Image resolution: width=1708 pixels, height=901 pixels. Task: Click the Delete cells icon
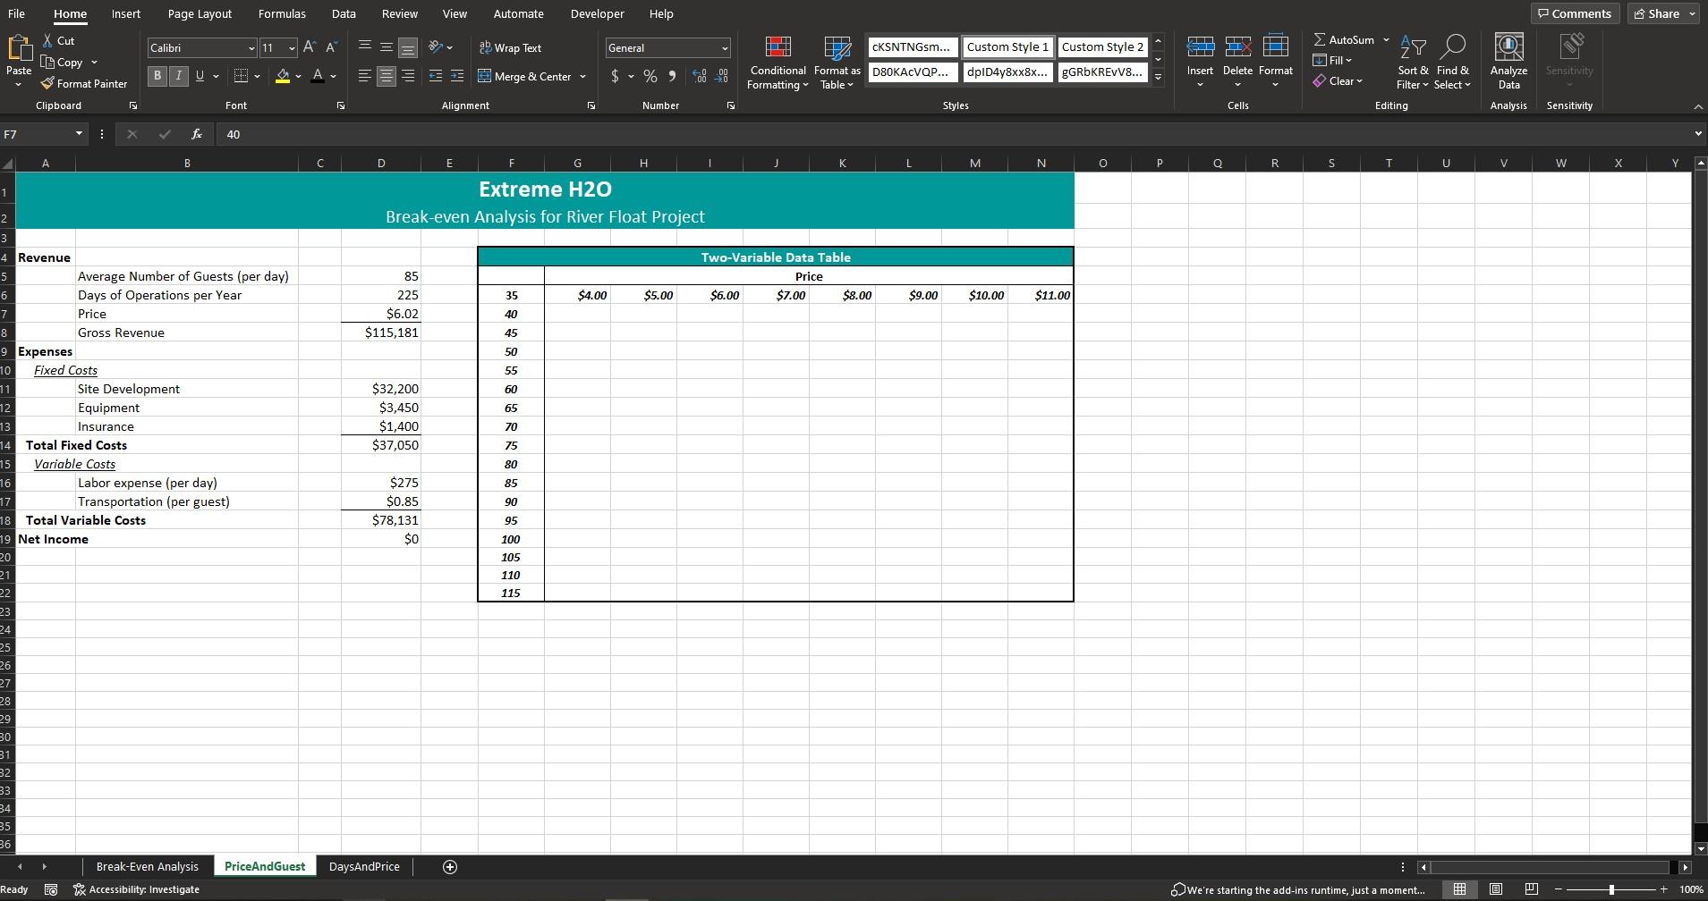tap(1237, 46)
